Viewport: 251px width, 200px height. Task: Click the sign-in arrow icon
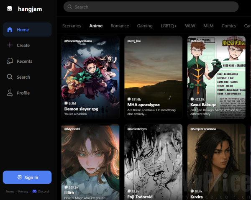pos(19,177)
